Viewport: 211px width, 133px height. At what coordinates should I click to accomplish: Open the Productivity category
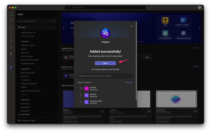coord(26,80)
